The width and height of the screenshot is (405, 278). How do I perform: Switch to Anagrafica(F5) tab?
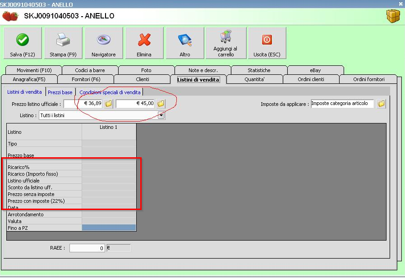[x=29, y=79]
